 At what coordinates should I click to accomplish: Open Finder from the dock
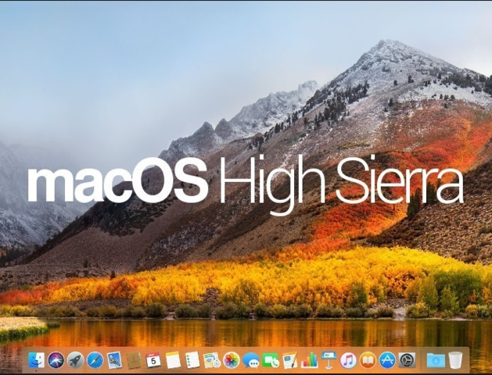[37, 360]
